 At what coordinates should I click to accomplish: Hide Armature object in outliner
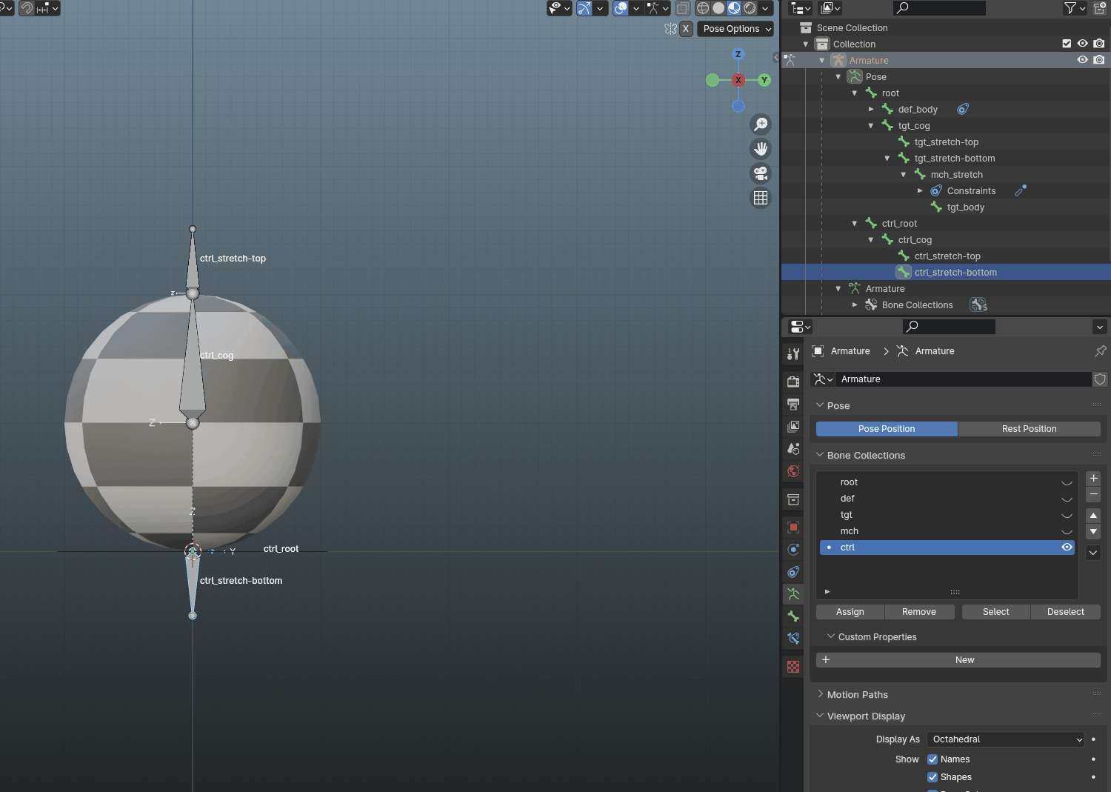pyautogui.click(x=1082, y=60)
